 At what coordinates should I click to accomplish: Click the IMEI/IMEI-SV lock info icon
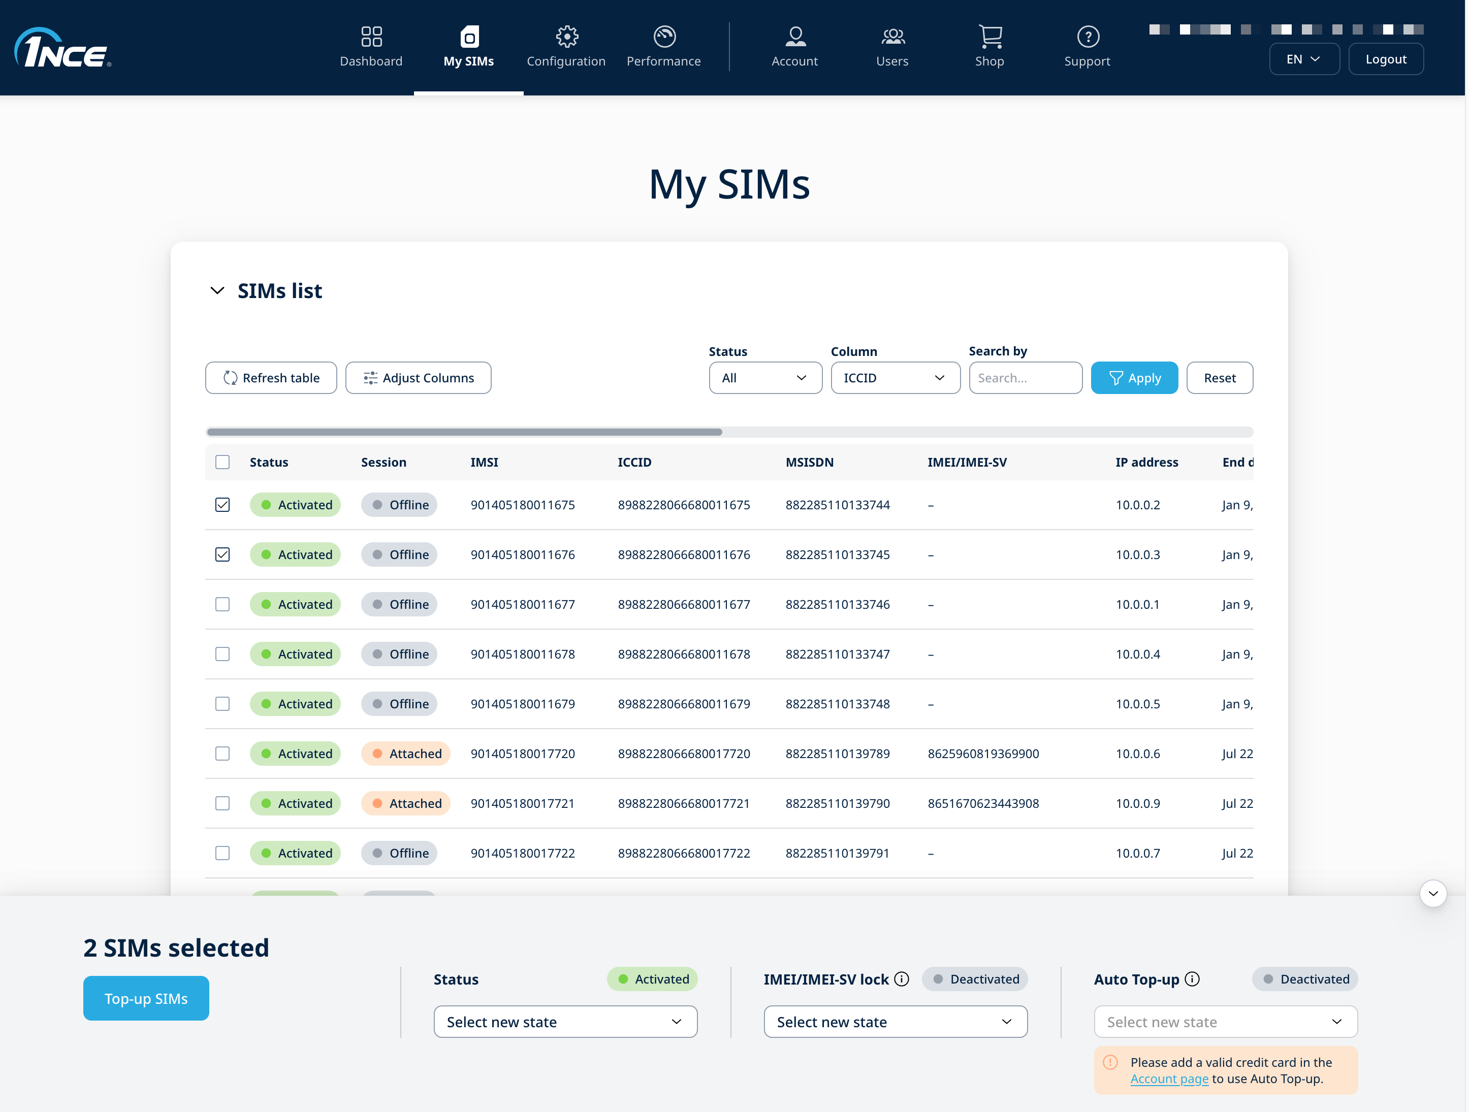pos(901,978)
